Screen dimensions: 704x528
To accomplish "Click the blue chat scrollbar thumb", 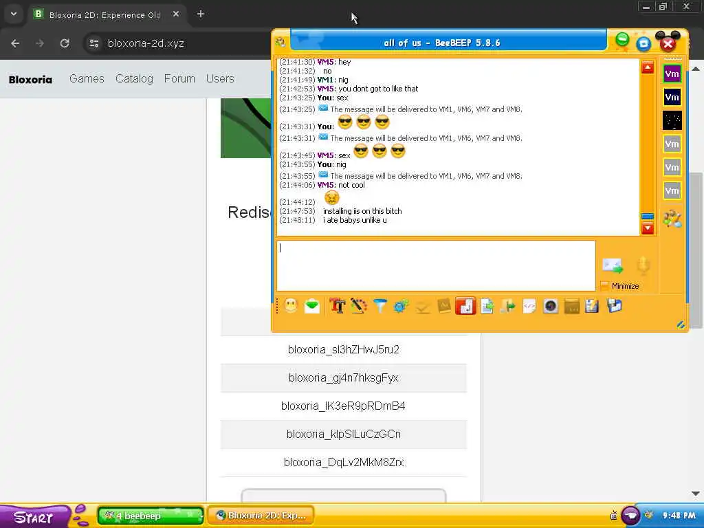I will pos(648,217).
